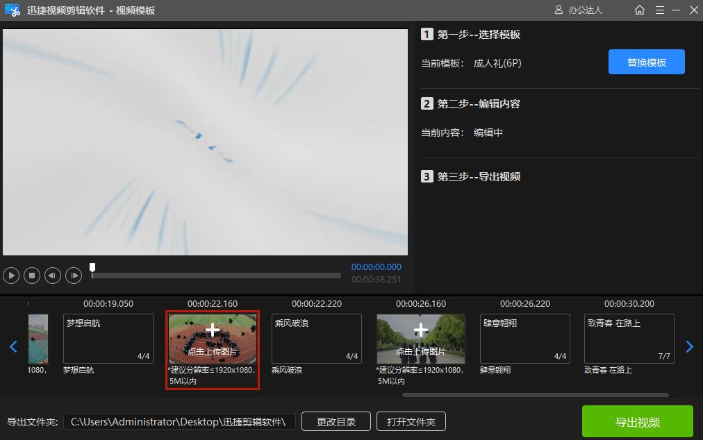Viewport: 703px width, 440px height.
Task: Stop the video playback
Action: [x=32, y=276]
